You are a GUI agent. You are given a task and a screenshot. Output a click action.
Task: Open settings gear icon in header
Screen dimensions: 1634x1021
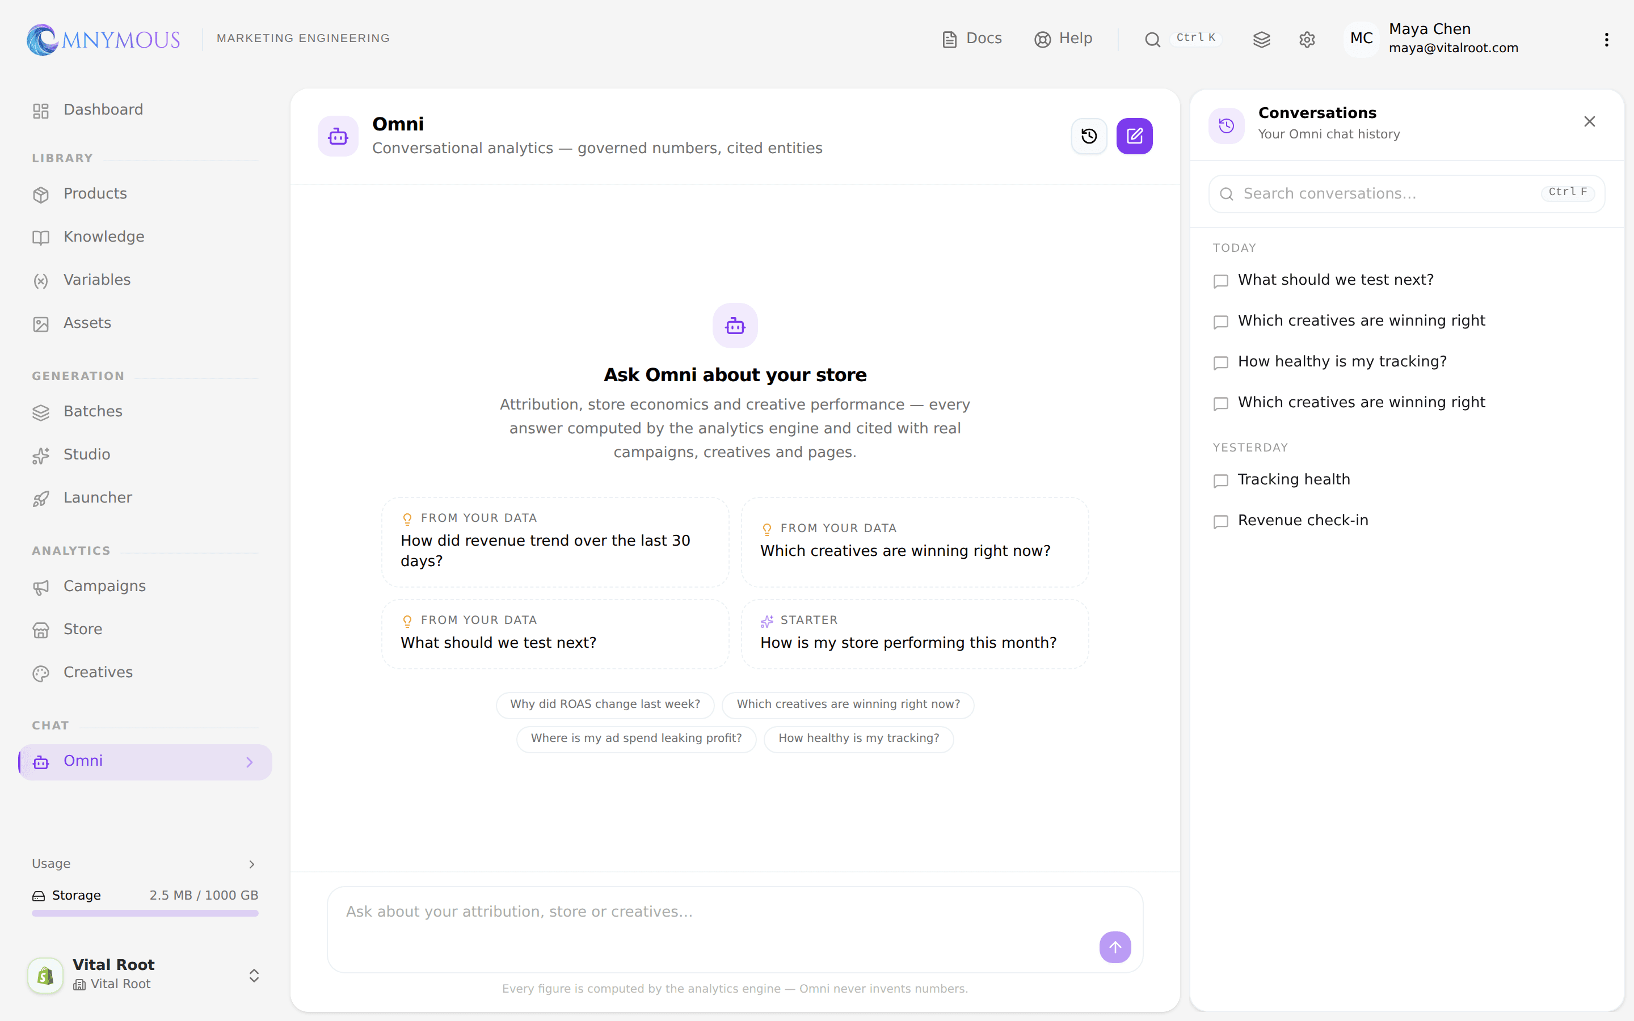point(1307,40)
